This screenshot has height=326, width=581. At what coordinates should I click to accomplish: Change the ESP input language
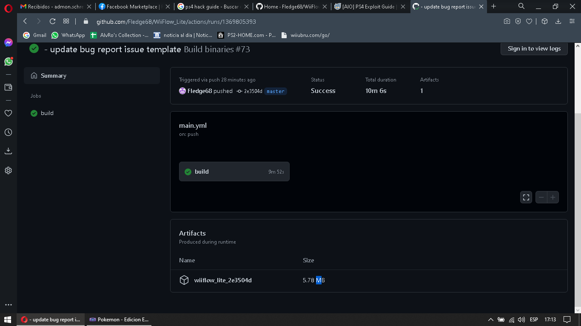click(x=534, y=320)
